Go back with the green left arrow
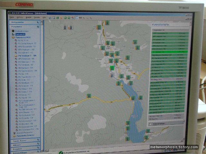This screenshot has height=154, width=206. 65,18
